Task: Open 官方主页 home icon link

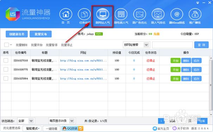Action: (155, 128)
